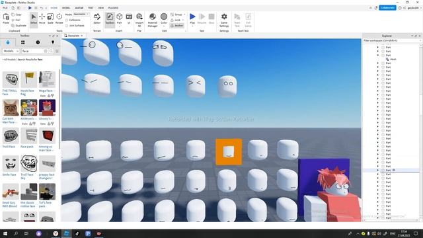The image size is (423, 238).
Task: Click Import 3D
Action: 139,20
